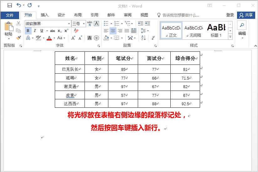258x172 pixels.
Task: Switch to the 引用 tab
Action: pos(95,15)
